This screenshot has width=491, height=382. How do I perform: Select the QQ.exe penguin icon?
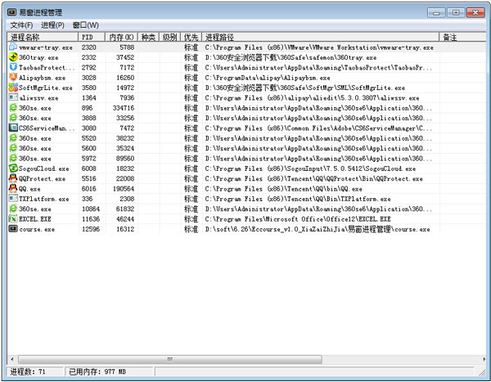[x=13, y=188]
